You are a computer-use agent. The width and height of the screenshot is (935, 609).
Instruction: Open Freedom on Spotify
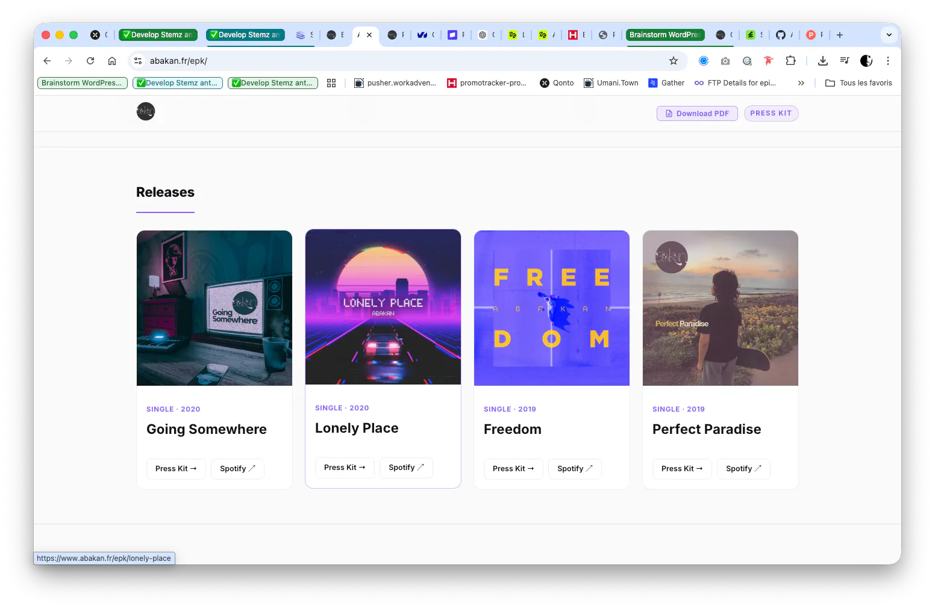575,469
